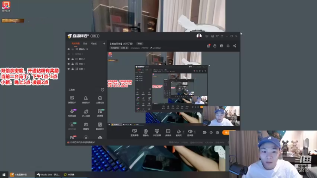
Task: Click the 修改 edit title button
Action: 140,44
